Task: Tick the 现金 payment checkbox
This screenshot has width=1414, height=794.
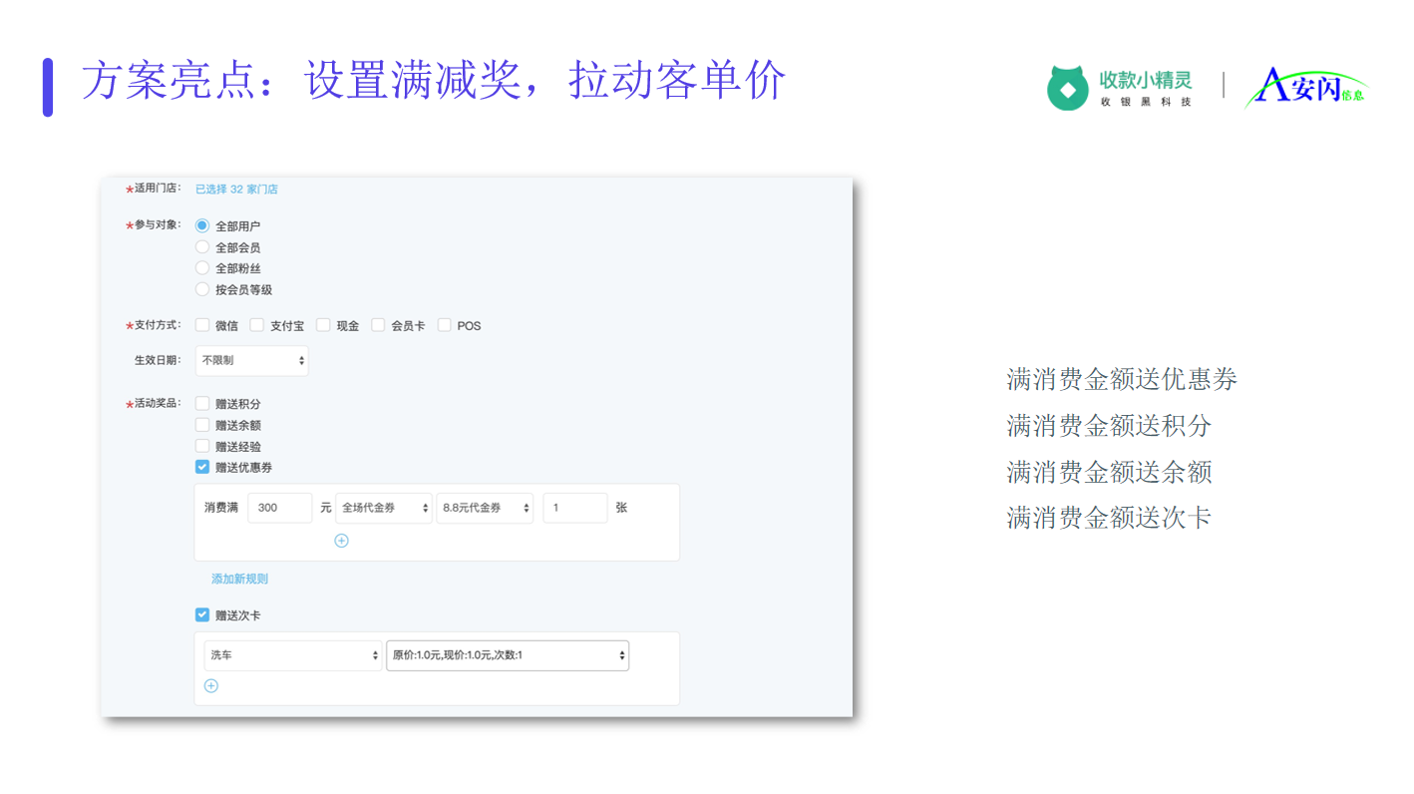Action: pyautogui.click(x=323, y=325)
